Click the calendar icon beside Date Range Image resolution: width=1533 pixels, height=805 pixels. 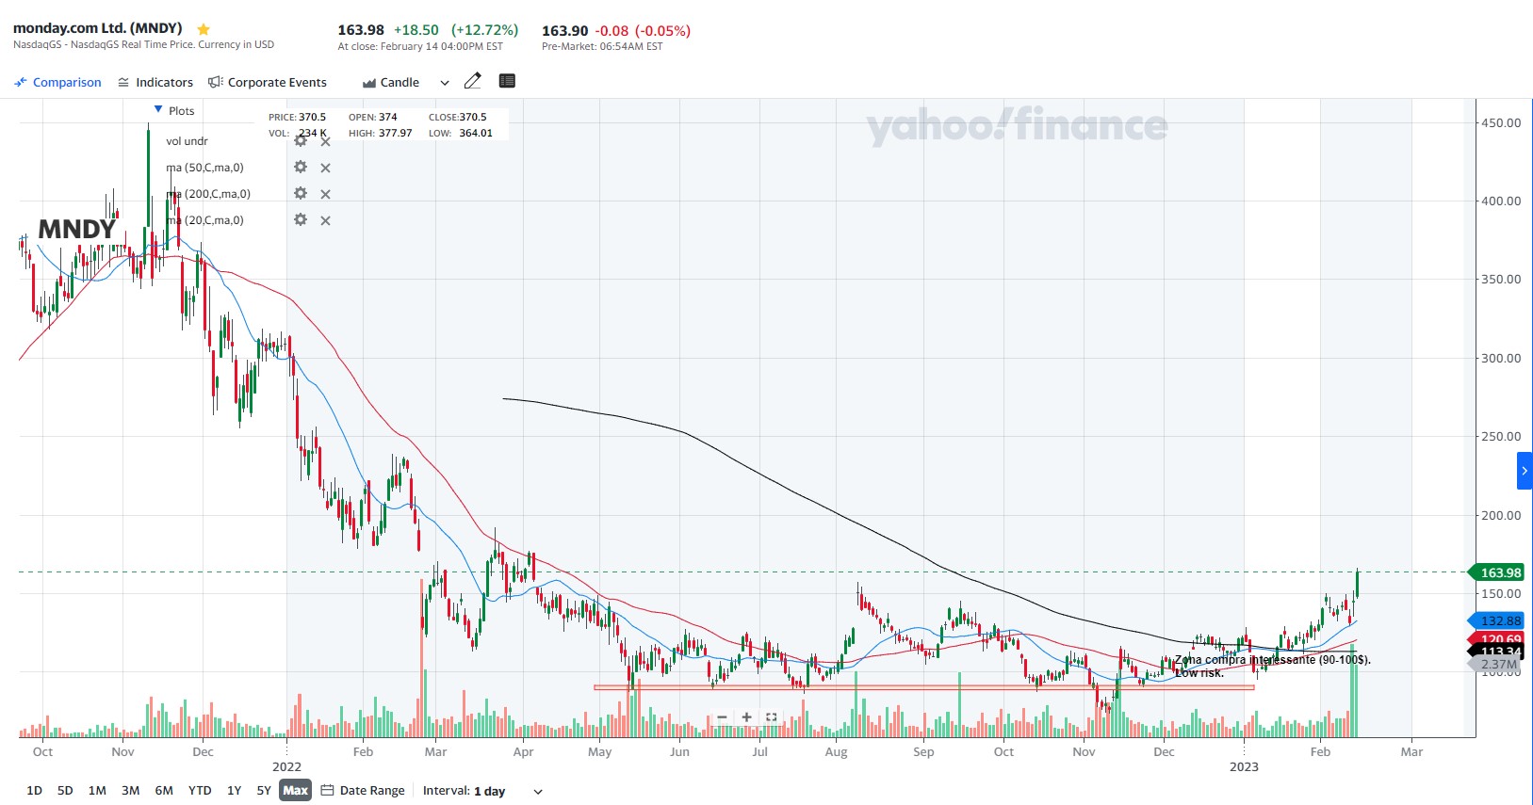(328, 791)
